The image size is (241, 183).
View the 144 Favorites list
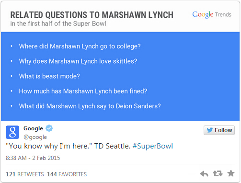67,174
